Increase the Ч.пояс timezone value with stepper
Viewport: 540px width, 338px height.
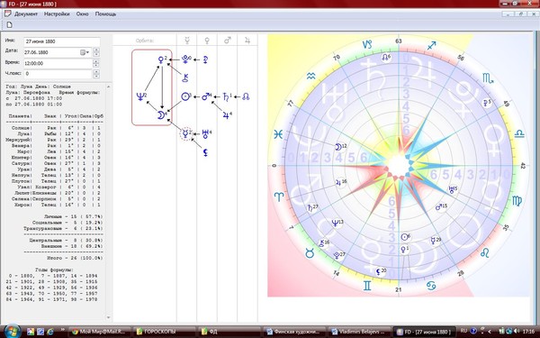(96, 72)
